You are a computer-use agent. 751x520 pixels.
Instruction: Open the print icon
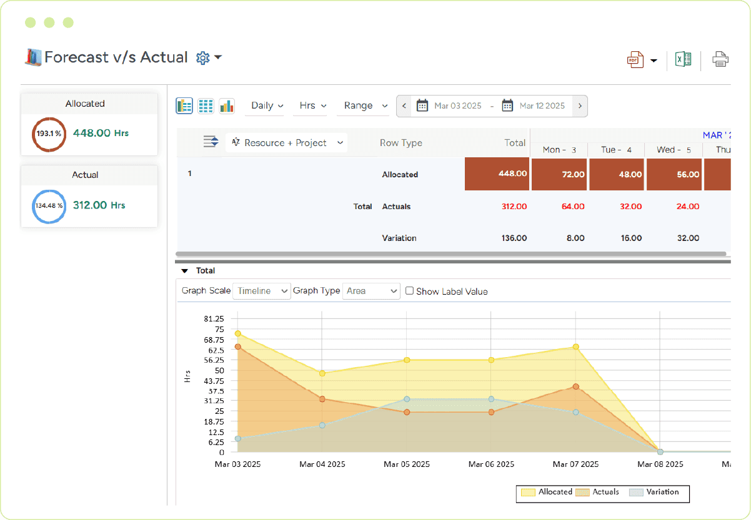pyautogui.click(x=720, y=59)
